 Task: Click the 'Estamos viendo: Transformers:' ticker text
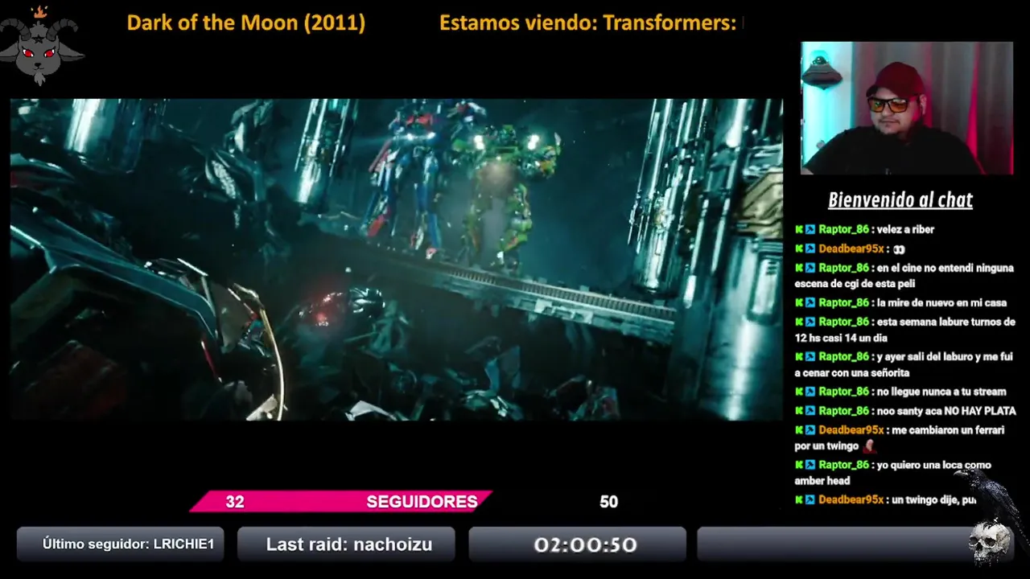coord(587,23)
